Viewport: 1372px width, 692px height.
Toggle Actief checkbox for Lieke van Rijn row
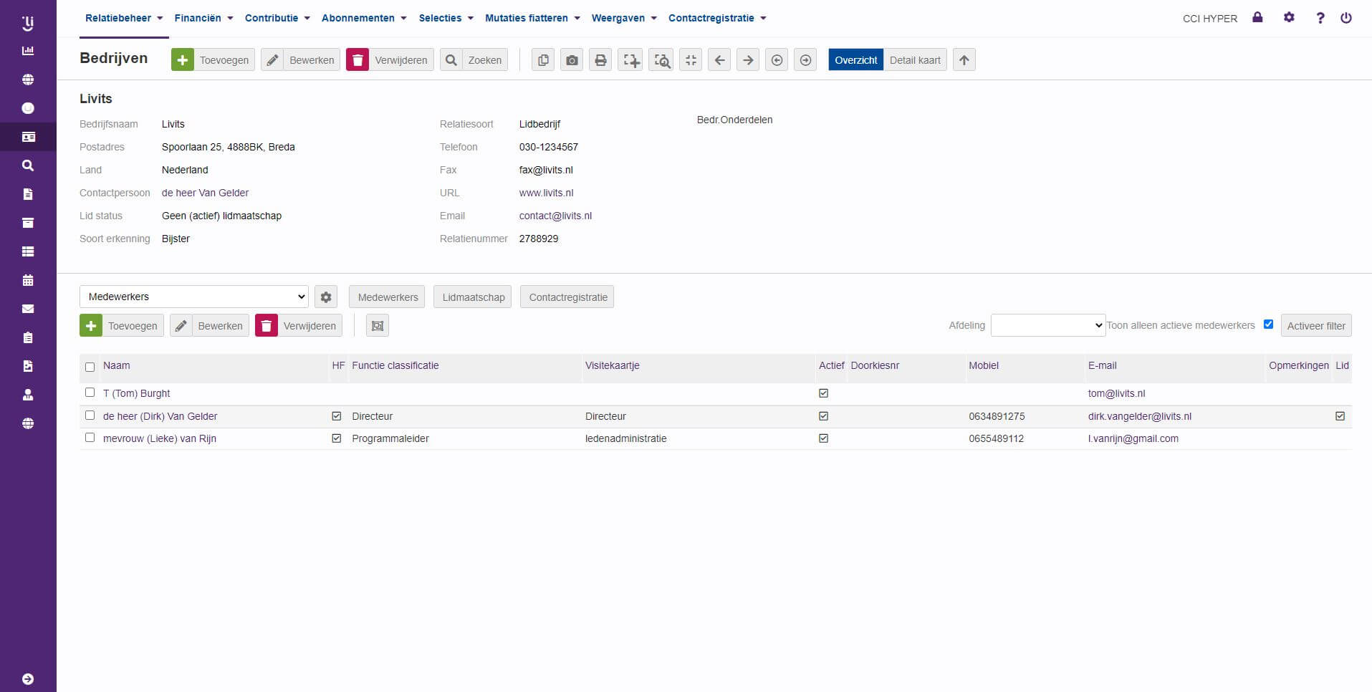point(823,438)
